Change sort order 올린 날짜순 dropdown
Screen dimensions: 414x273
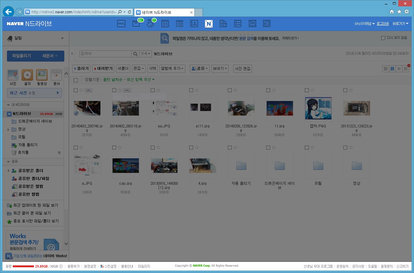[129, 79]
